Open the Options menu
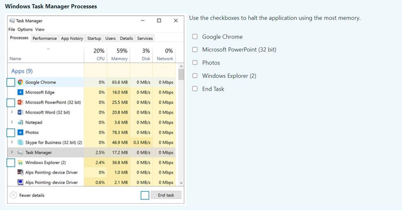Screen dimensions: 402x210 click(25, 29)
